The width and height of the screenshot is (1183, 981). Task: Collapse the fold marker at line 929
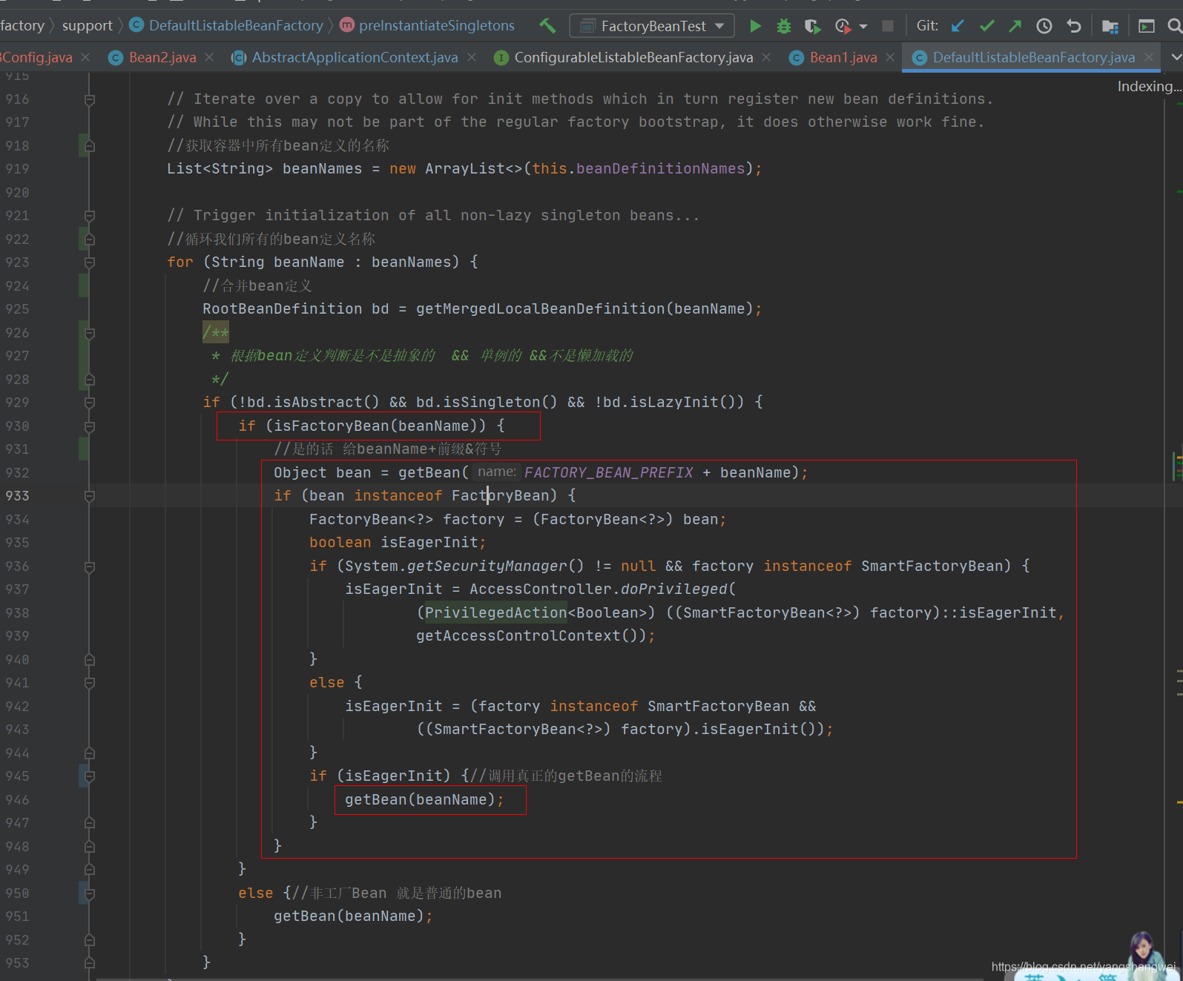90,403
